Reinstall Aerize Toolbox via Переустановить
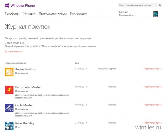Image resolution: width=167 pixels, height=135 pixels. [153, 69]
